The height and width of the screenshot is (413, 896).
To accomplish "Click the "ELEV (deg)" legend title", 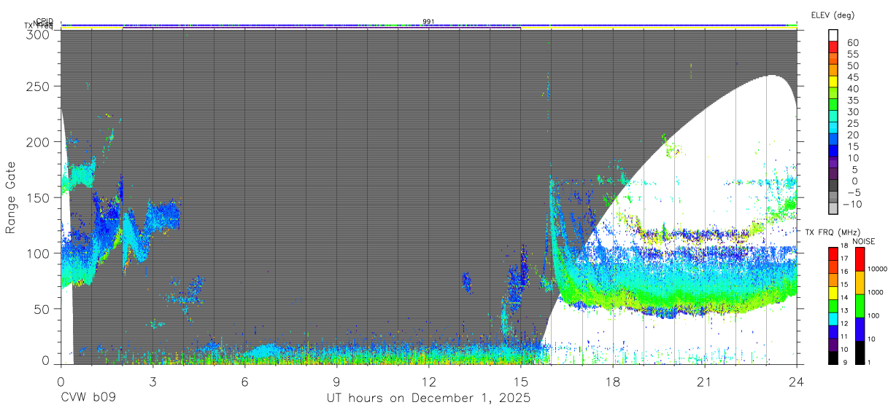I will click(x=833, y=15).
